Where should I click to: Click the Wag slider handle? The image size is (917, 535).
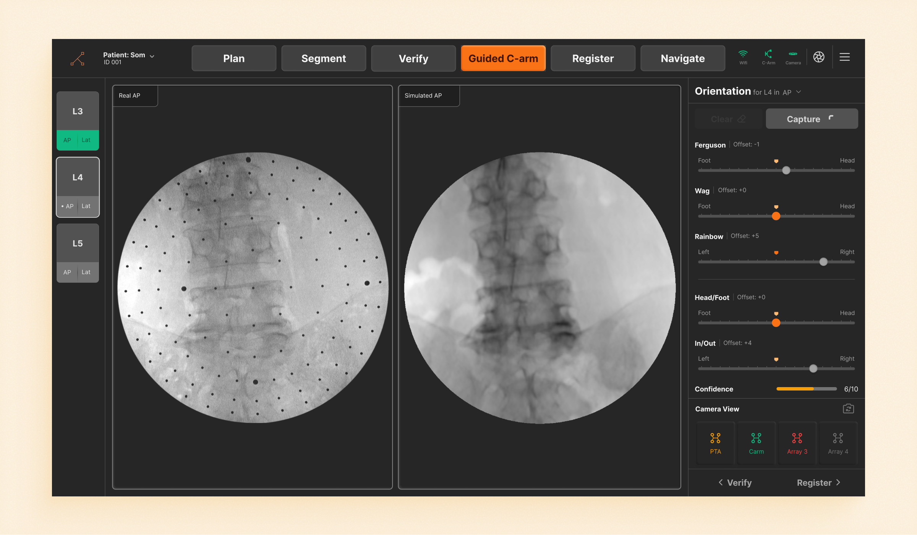[x=776, y=216]
